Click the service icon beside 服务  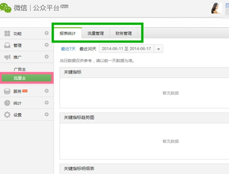click(x=7, y=91)
